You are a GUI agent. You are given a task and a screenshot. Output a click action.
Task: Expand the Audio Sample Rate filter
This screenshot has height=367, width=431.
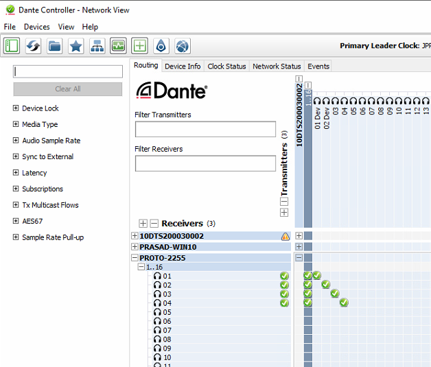click(16, 141)
